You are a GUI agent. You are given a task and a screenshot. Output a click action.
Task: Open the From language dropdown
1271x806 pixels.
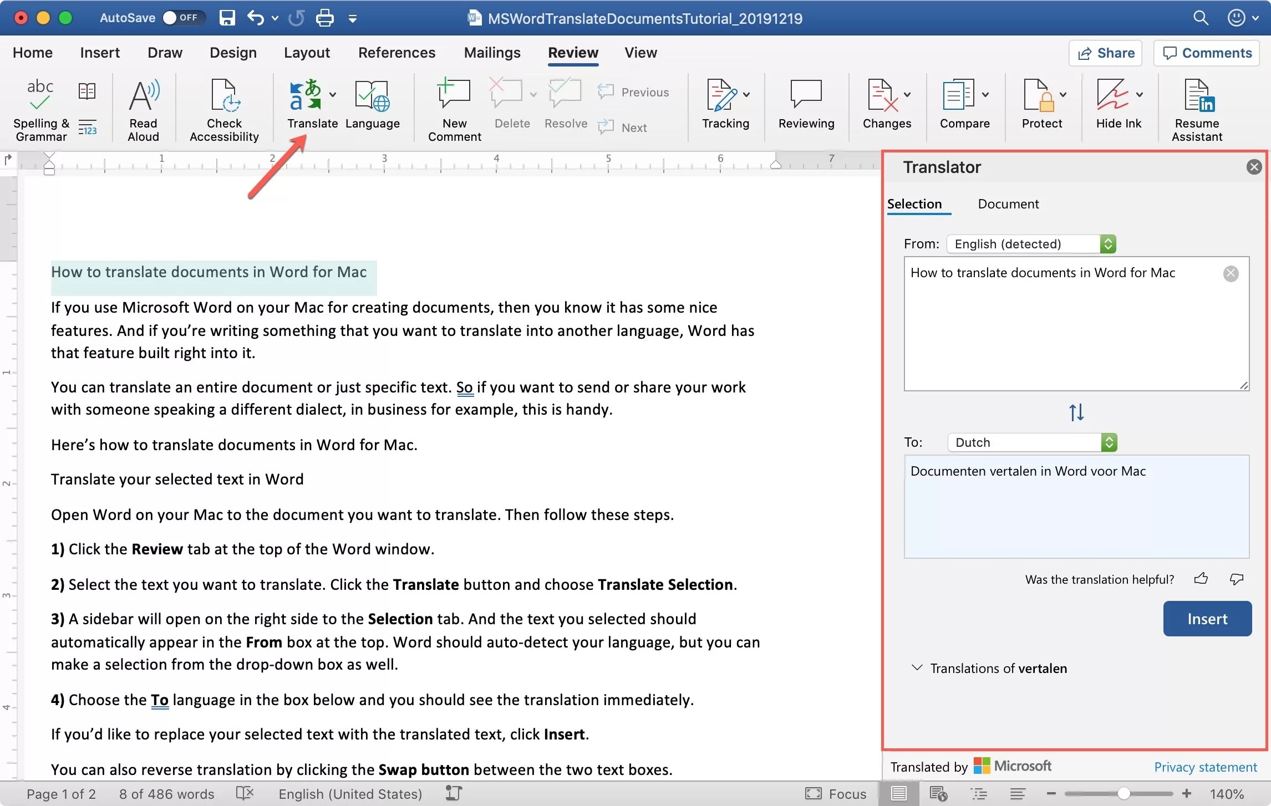click(x=1031, y=244)
